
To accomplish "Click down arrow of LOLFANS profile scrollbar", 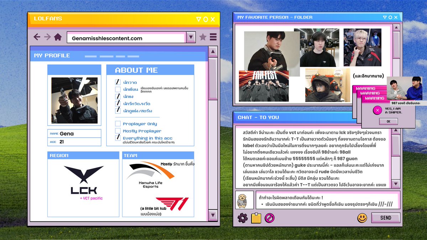I will click(212, 215).
